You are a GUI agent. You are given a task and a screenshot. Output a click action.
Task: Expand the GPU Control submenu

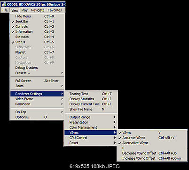[x=91, y=138]
